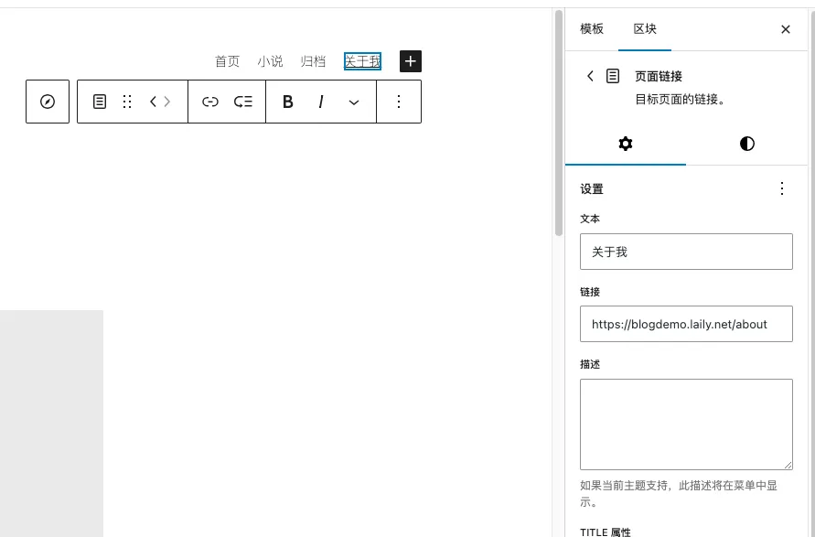Expand the more formatting options chevron
This screenshot has height=537, width=815.
point(354,102)
